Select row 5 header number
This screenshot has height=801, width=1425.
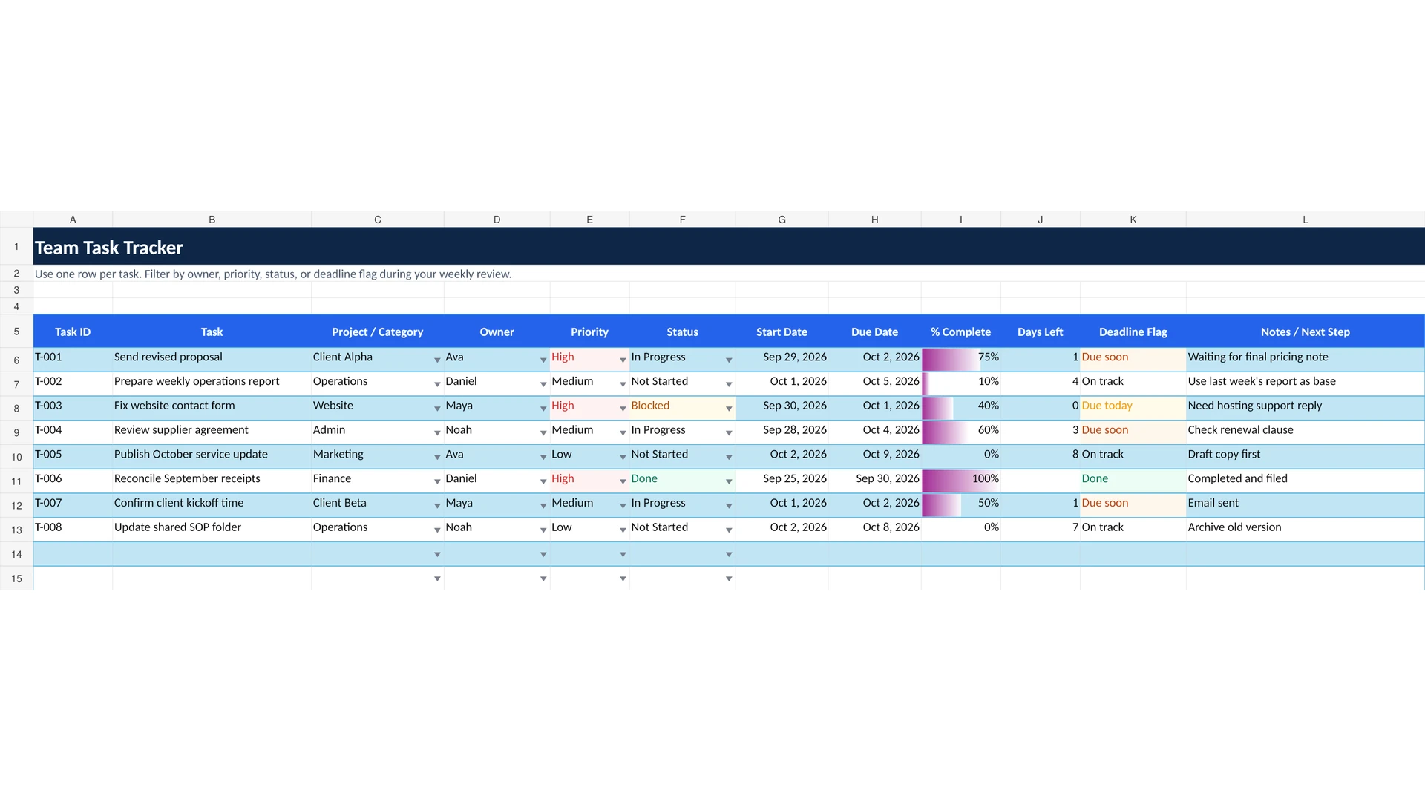[16, 332]
